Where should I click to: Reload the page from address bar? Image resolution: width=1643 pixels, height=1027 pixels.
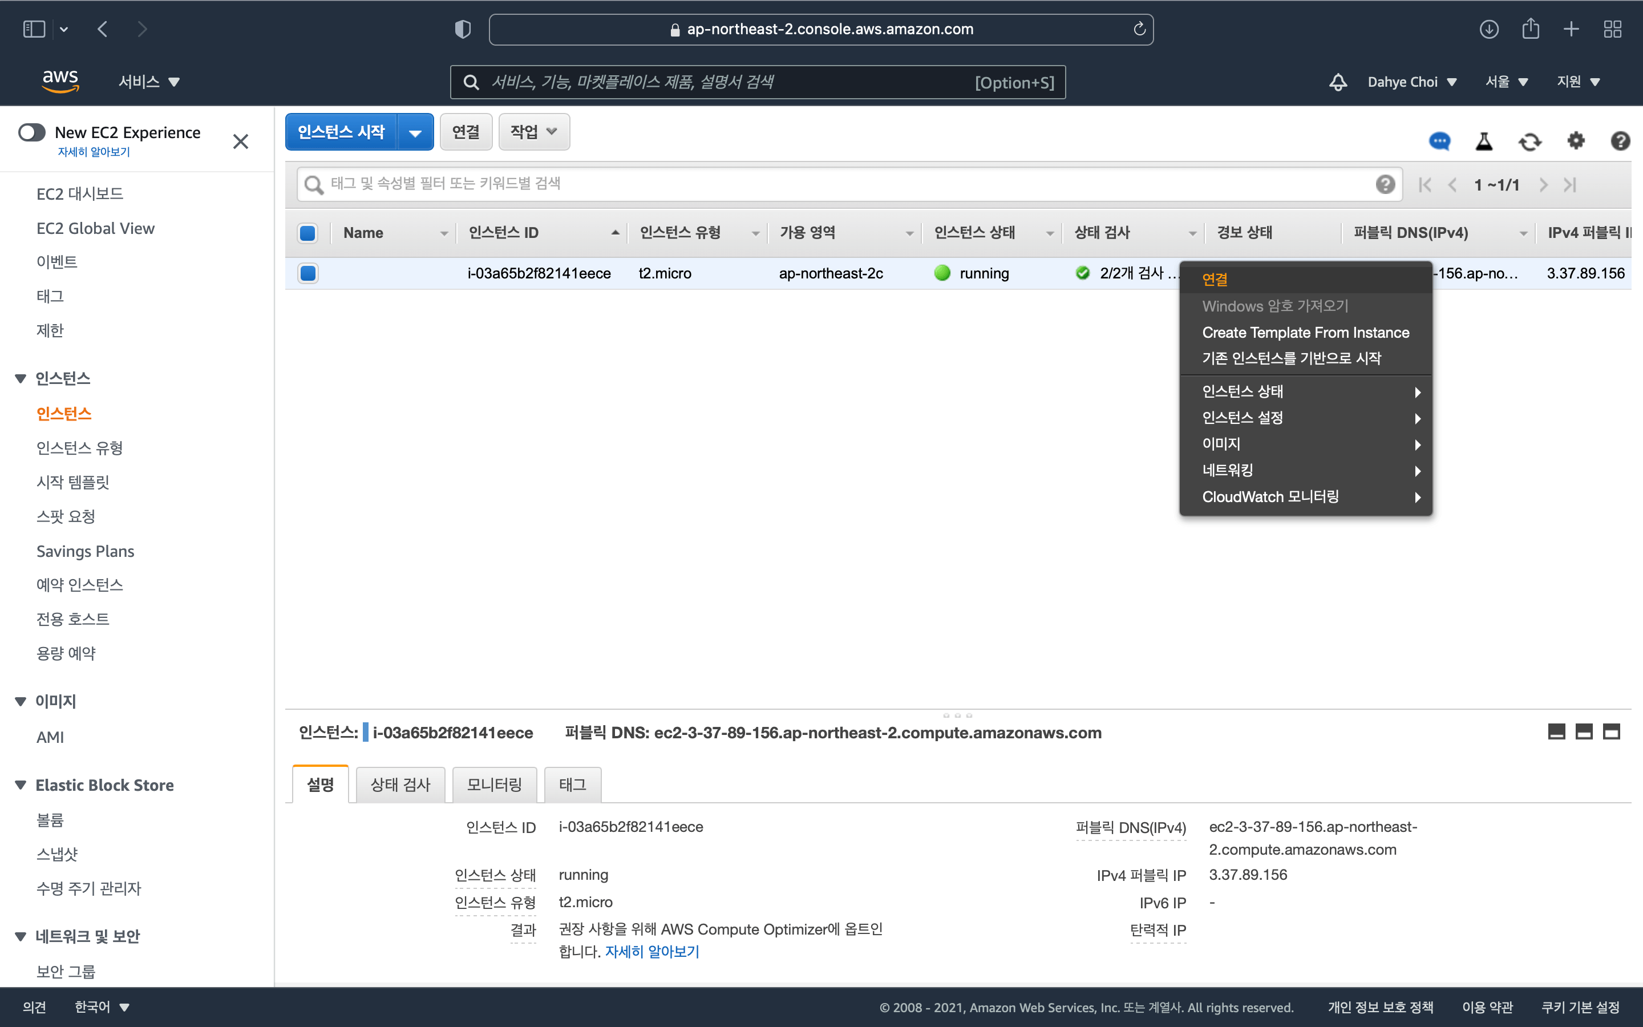coord(1139,29)
